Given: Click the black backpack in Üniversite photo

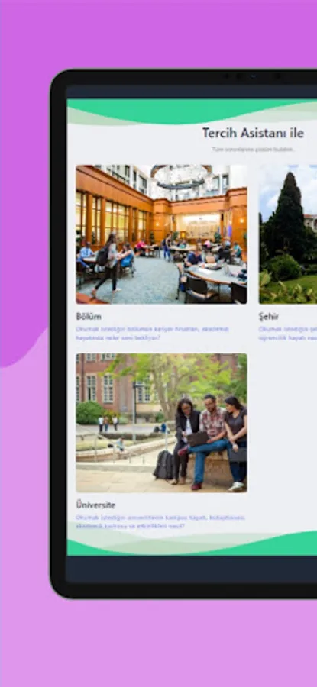Looking at the screenshot, I should (x=163, y=465).
